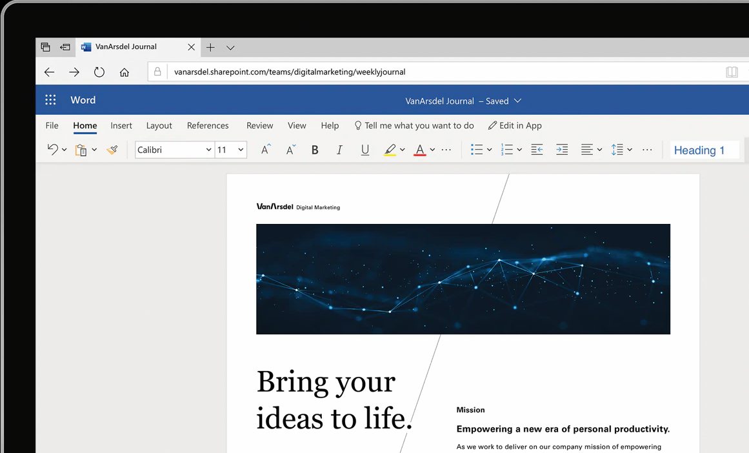This screenshot has height=453, width=749.
Task: Switch to the References tab
Action: (x=208, y=125)
